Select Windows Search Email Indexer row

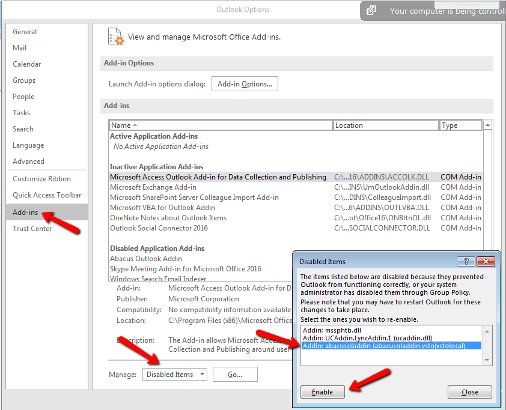pos(158,279)
